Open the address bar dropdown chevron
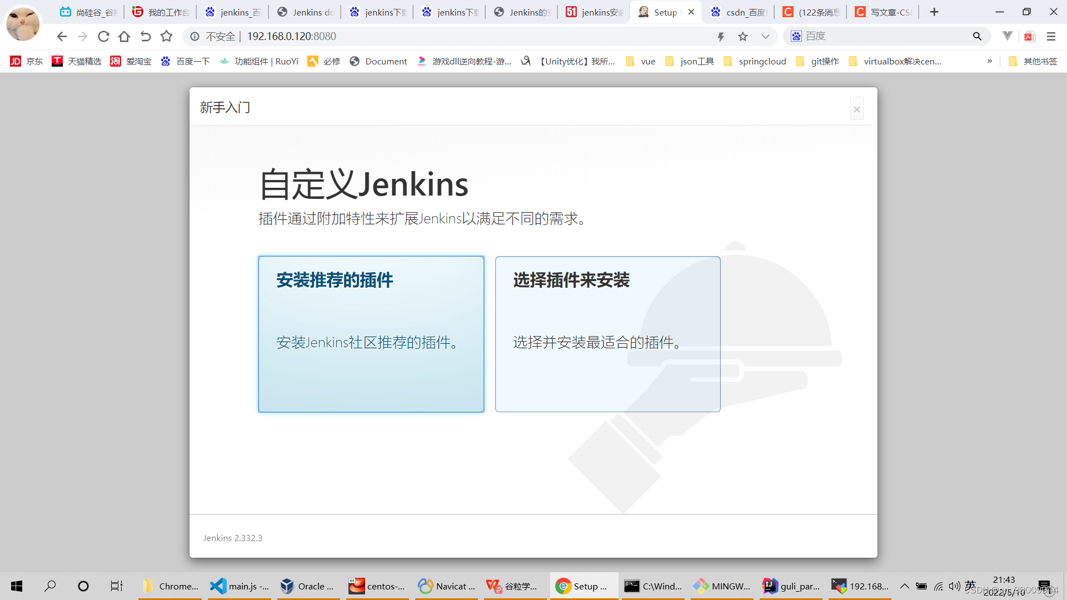This screenshot has width=1067, height=600. pyautogui.click(x=766, y=36)
